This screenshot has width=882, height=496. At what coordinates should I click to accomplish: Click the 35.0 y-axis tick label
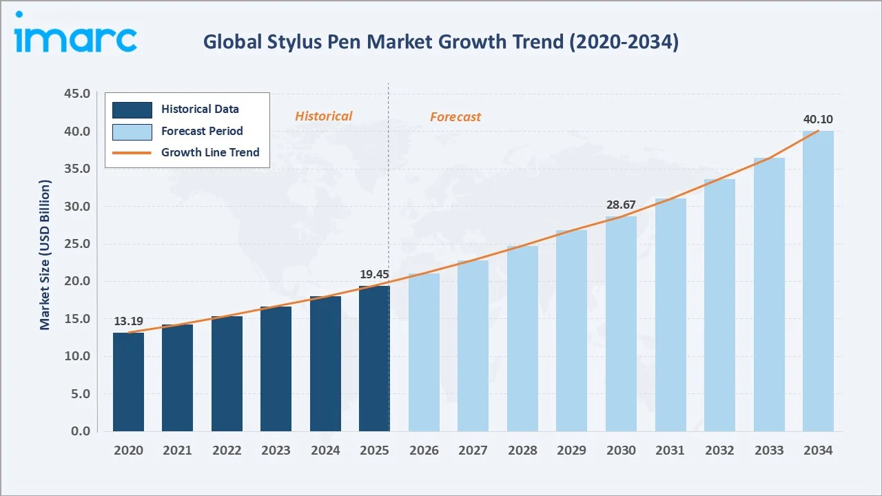pos(77,169)
